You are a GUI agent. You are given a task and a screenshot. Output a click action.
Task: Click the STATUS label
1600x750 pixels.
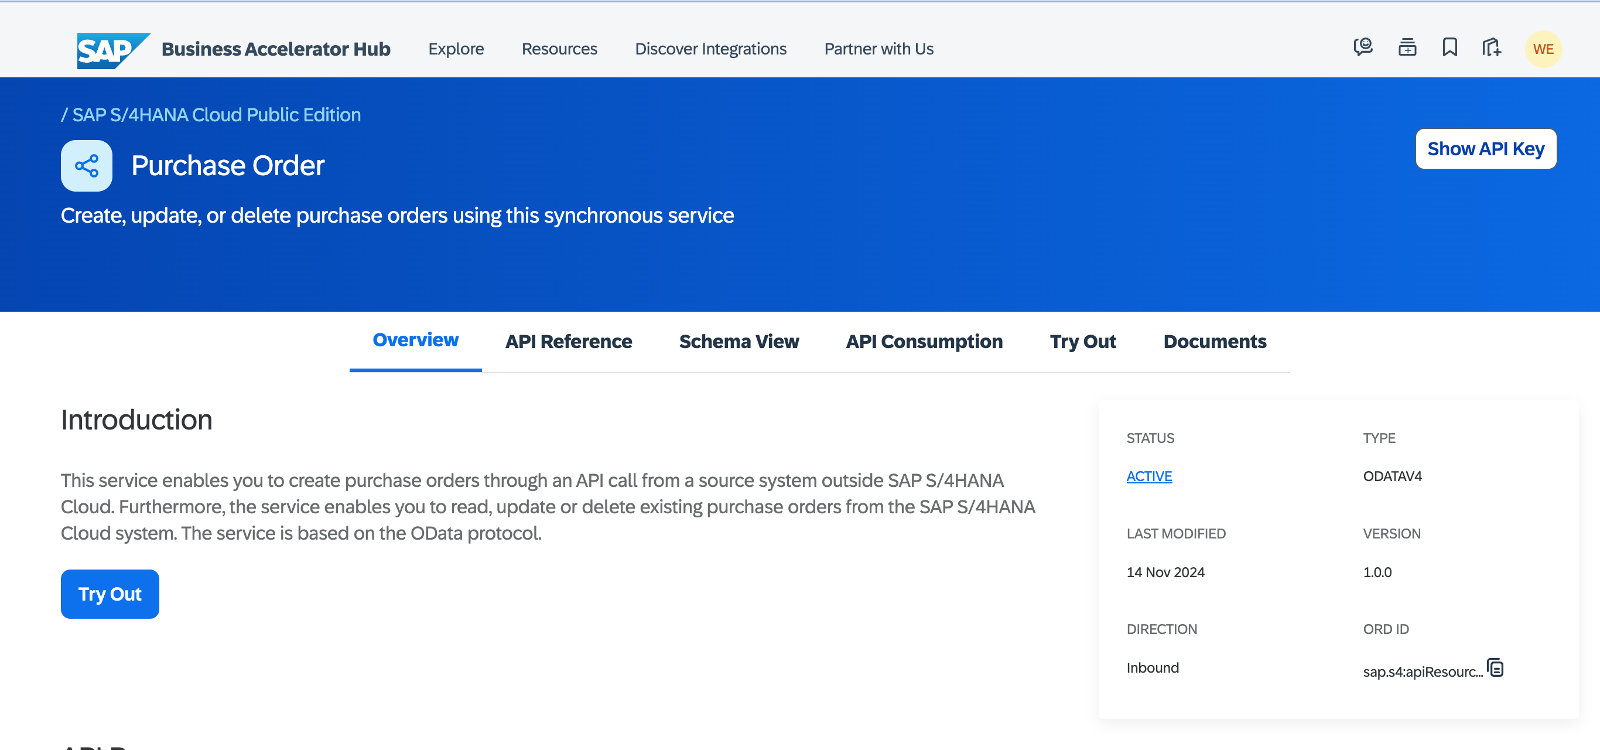coord(1150,438)
